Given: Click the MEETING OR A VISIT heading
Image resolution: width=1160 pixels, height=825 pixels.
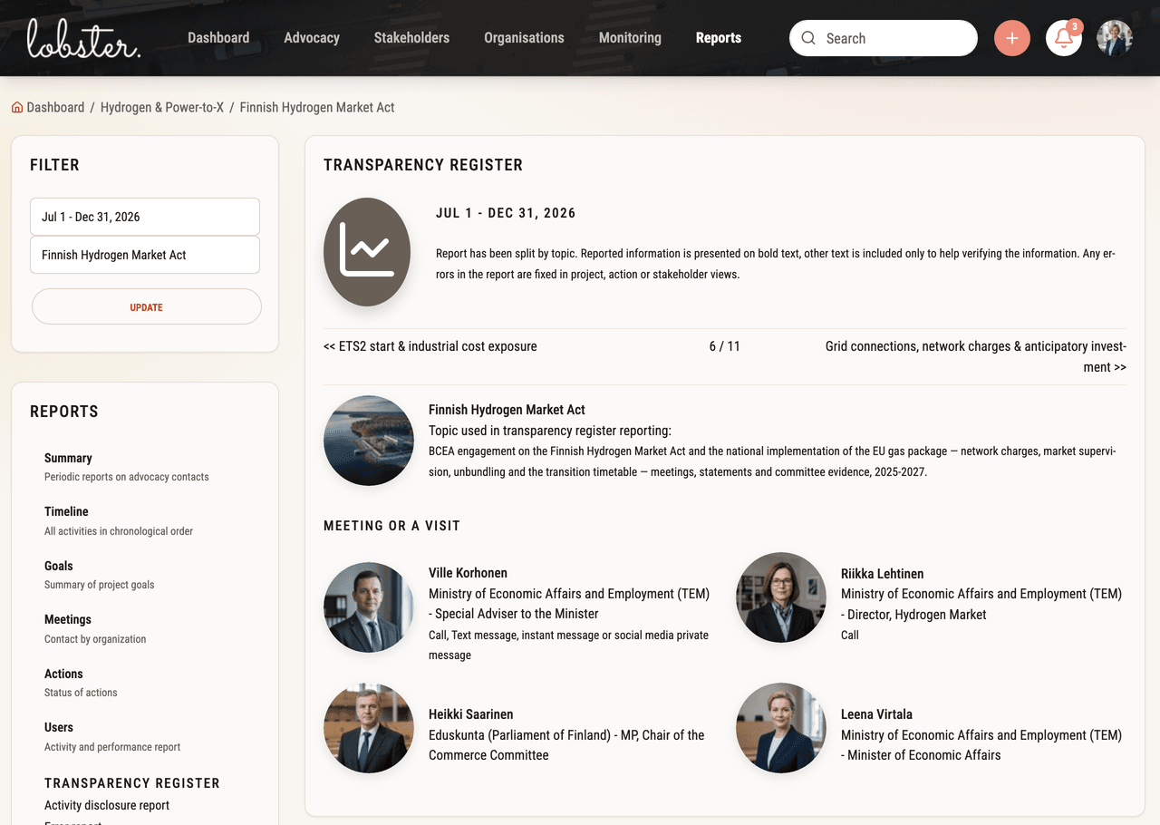Looking at the screenshot, I should (x=391, y=526).
